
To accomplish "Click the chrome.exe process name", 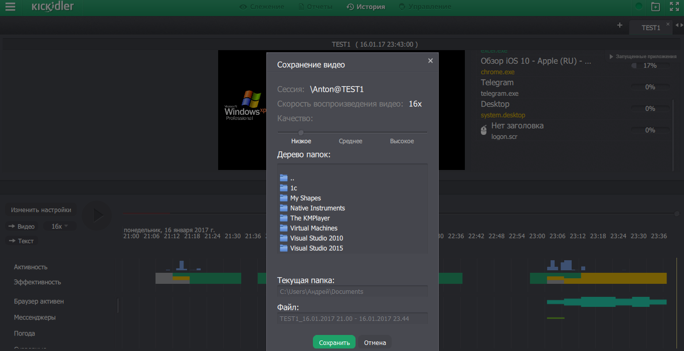I will tap(497, 72).
